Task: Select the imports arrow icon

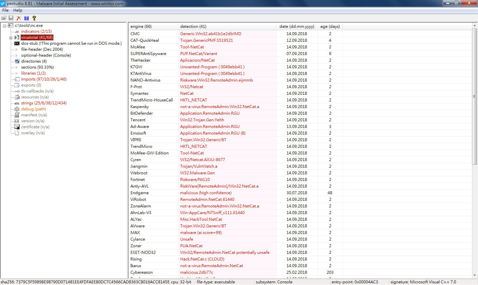Action: 17,79
